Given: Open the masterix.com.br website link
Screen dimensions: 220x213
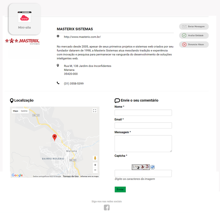Looking at the screenshot, I should [82, 37].
